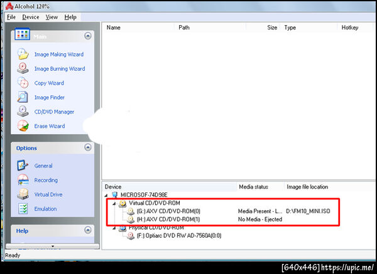Select the Virtual CD/DVD-ROM group label
377x274 pixels.
coord(155,203)
